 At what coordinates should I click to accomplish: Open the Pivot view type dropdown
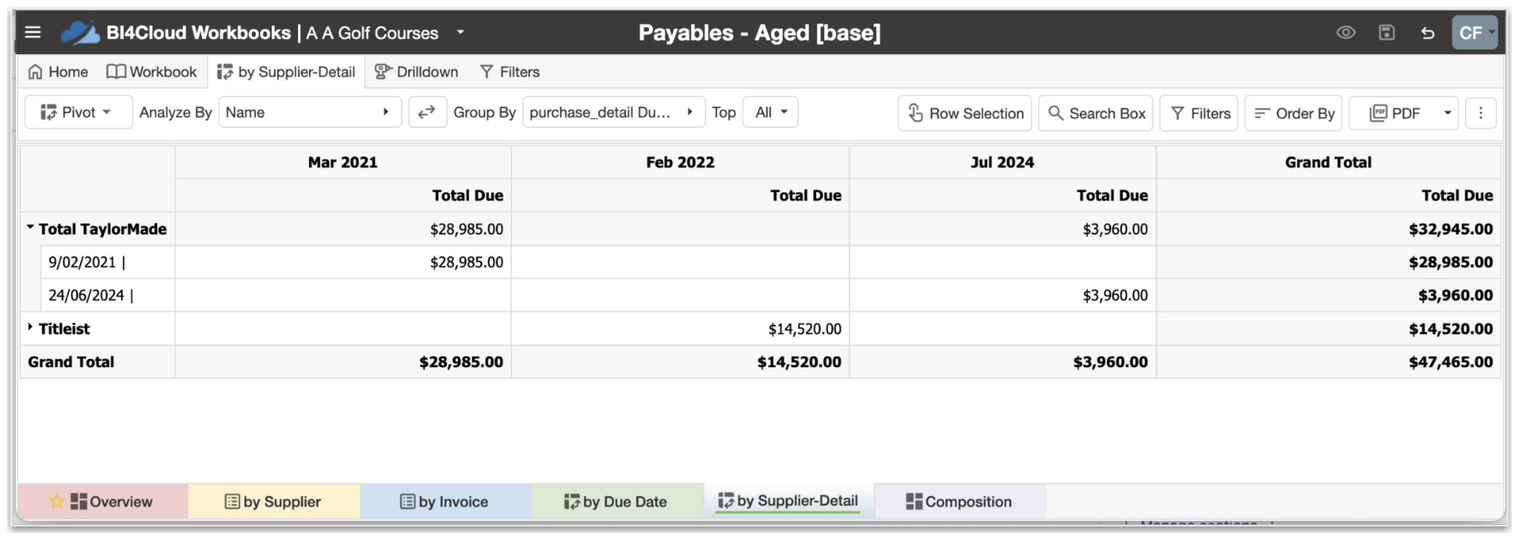78,112
